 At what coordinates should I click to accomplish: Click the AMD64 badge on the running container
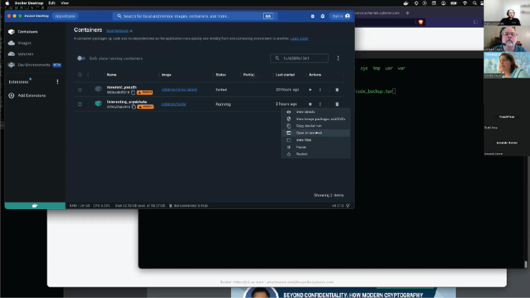146,107
